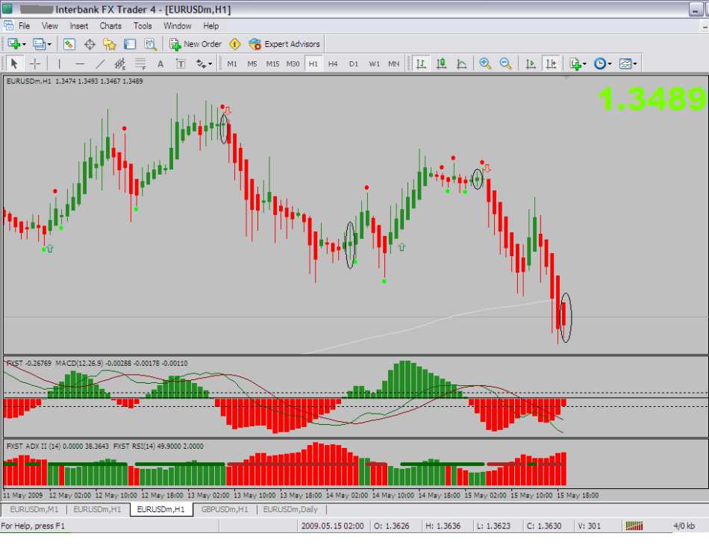This screenshot has height=554, width=709.
Task: Switch to the GBPUSDm,H1 chart tab
Action: [x=224, y=509]
